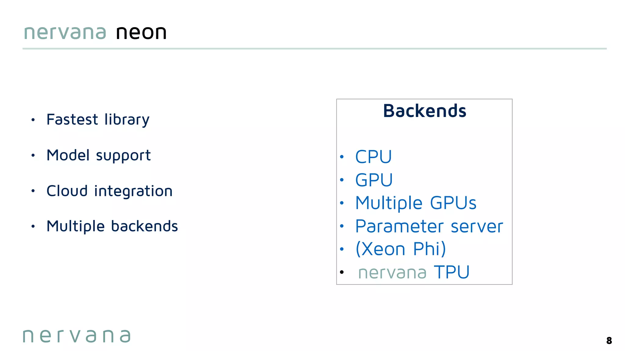Click the blue 'TPU' text
Viewport: 625px width, 351px height.
click(x=452, y=272)
